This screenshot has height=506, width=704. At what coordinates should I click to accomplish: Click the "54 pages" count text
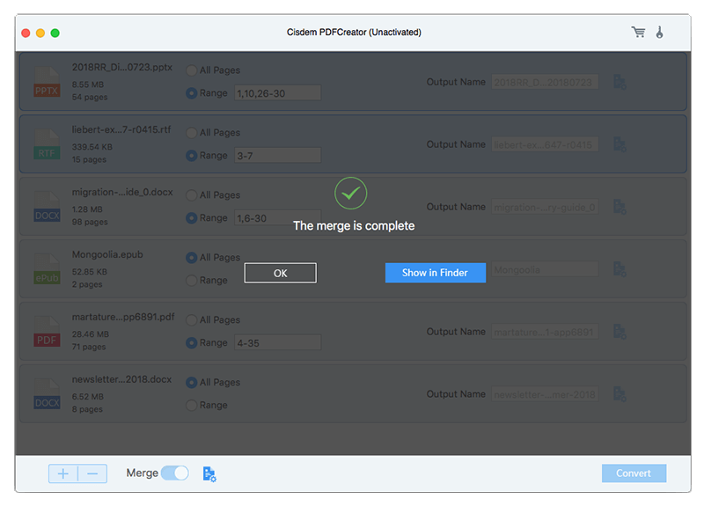(90, 97)
